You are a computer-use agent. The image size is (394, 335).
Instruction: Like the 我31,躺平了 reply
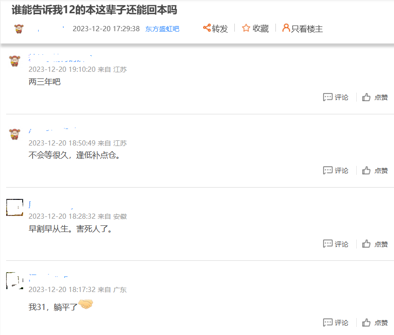point(366,322)
